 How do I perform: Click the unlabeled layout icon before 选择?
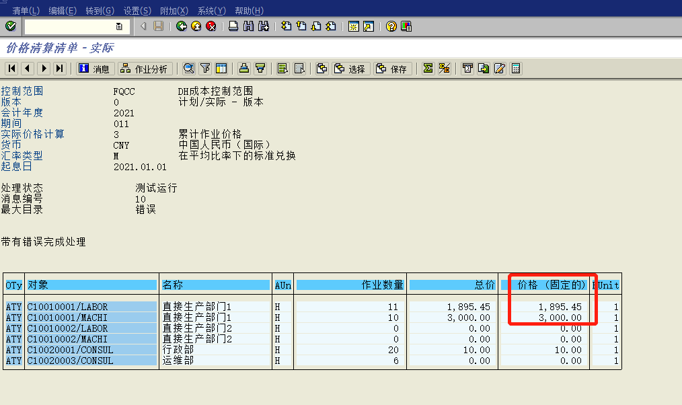coord(322,69)
